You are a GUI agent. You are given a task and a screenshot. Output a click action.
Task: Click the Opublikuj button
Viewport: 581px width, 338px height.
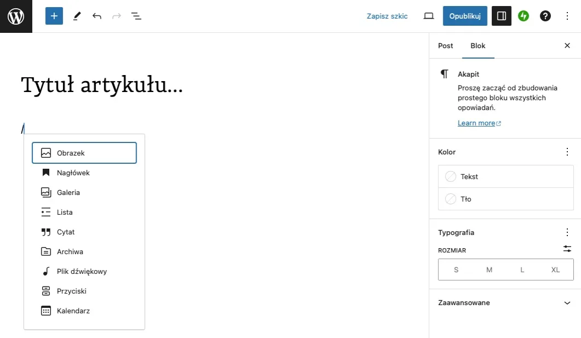coord(465,16)
